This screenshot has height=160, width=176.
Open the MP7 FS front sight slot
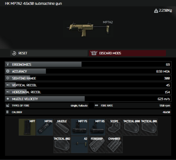click(79, 127)
